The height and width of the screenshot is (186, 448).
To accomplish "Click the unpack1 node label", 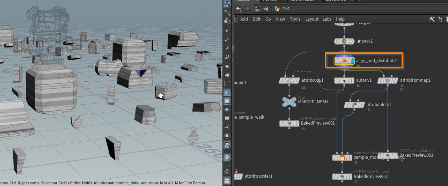I will click(x=365, y=41).
